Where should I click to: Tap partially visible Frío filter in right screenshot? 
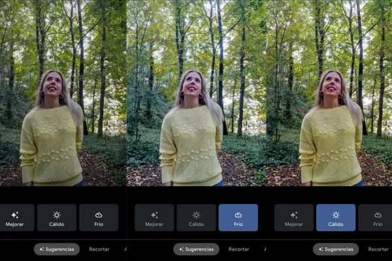tap(375, 217)
